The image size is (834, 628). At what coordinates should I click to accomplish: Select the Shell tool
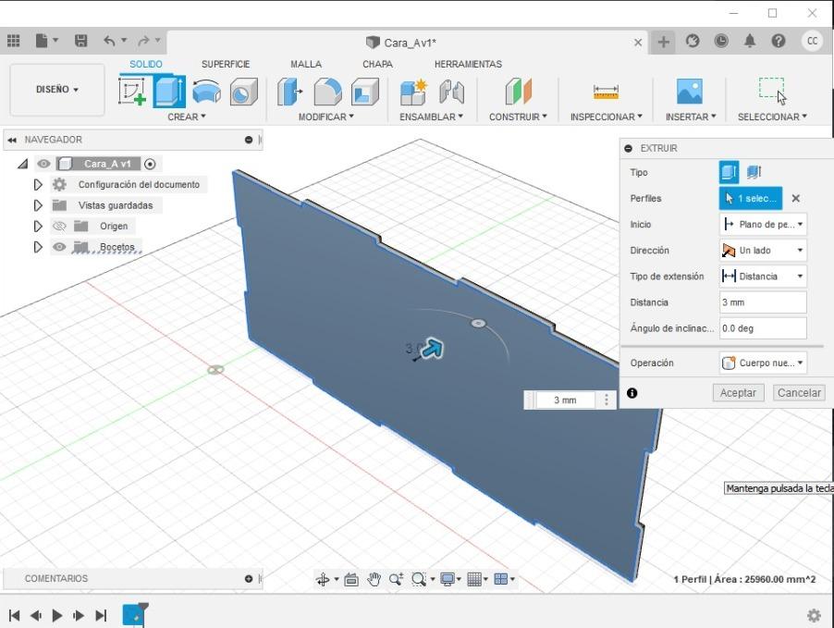click(x=365, y=92)
